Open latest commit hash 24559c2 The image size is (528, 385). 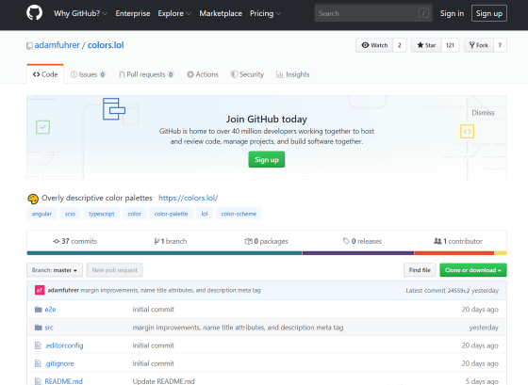458,291
